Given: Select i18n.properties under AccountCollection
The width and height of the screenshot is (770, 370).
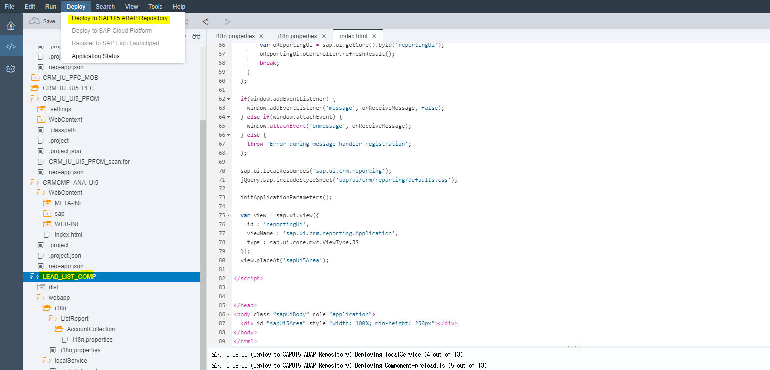Looking at the screenshot, I should tap(92, 340).
